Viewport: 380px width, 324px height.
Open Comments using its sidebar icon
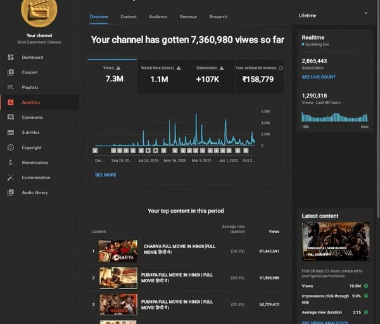click(10, 117)
